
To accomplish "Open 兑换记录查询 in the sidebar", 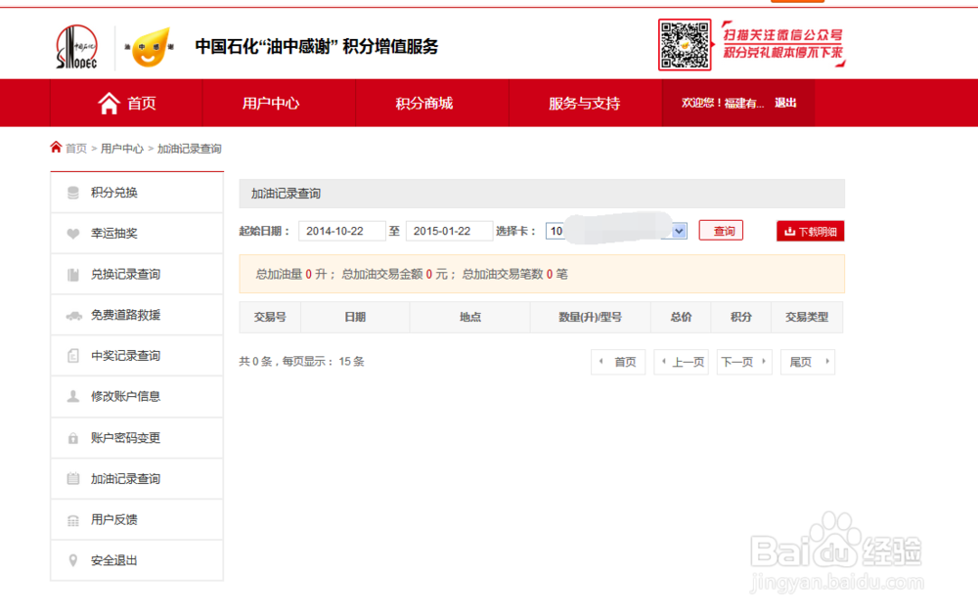I will pyautogui.click(x=137, y=275).
